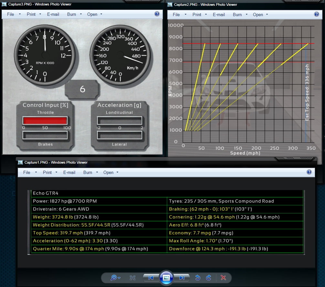Start the slide show

click(x=166, y=278)
